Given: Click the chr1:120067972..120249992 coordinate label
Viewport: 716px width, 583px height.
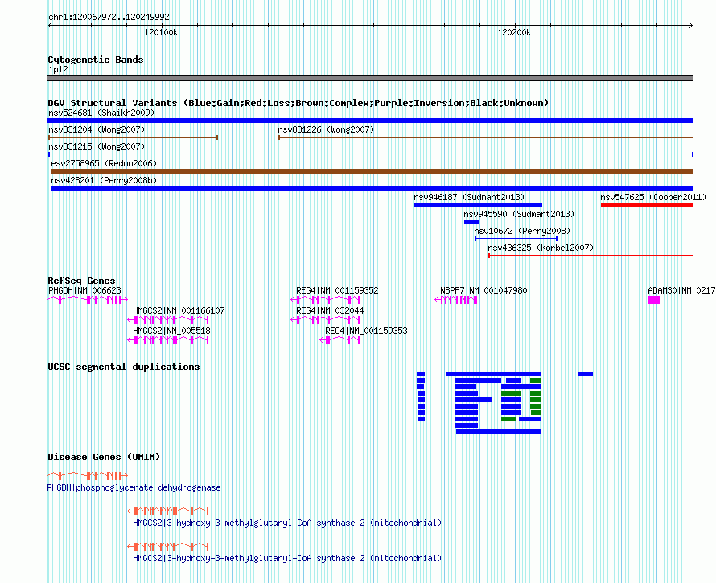Looking at the screenshot, I should point(109,18).
